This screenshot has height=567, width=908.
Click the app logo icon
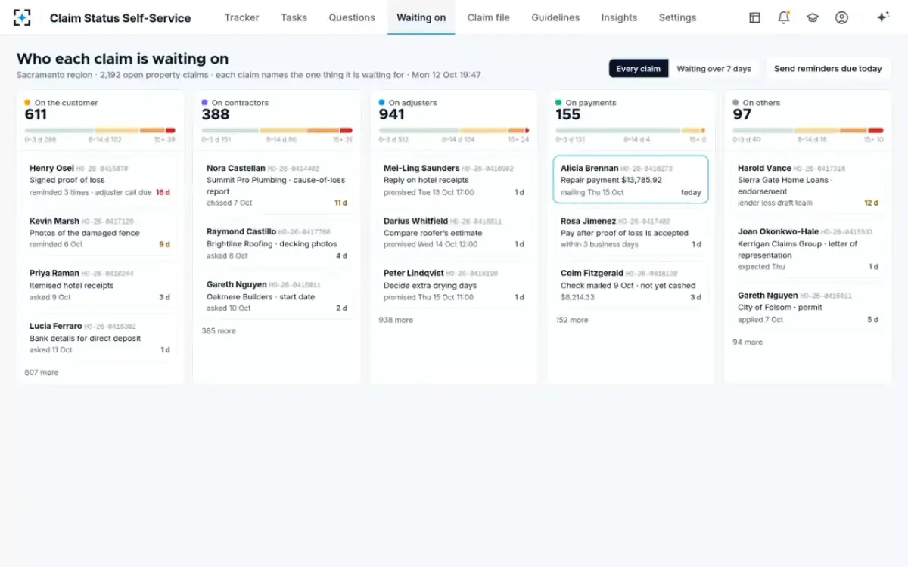(22, 17)
